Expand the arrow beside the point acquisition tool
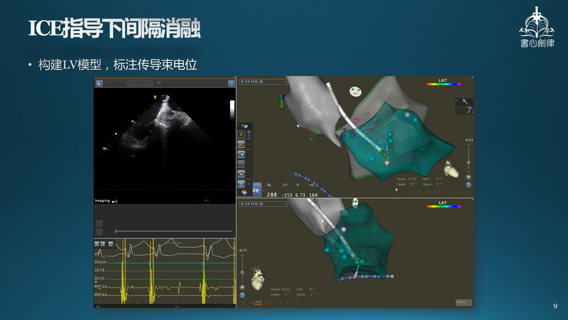Screen dimensions: 568x320 [x=249, y=184]
